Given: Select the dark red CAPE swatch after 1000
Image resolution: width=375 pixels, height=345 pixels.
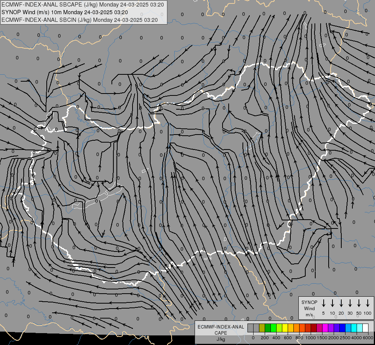Looking at the screenshot, I should pos(314,328).
